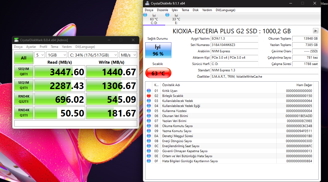Screen dimensions: 328x182
Task: Select the C: D: disk tab at 63 °C
Action: pos(154,19)
